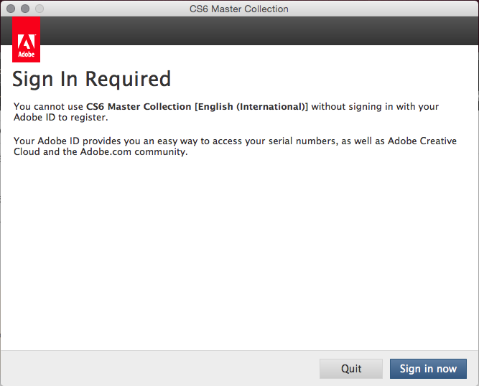
Task: Click the window zoom button
Action: [39, 9]
